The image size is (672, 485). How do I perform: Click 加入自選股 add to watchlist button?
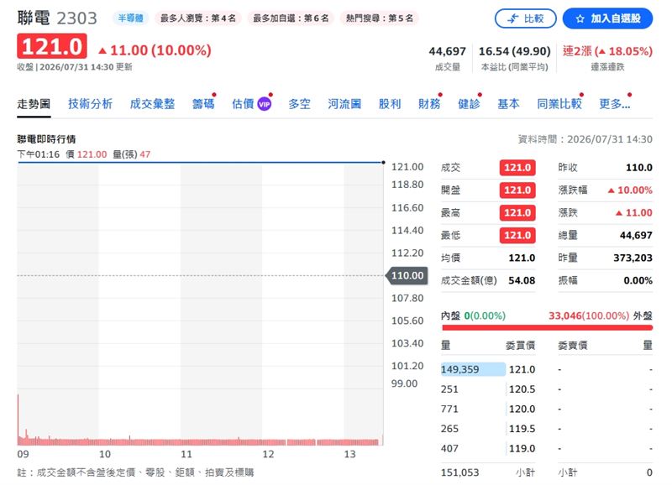607,18
